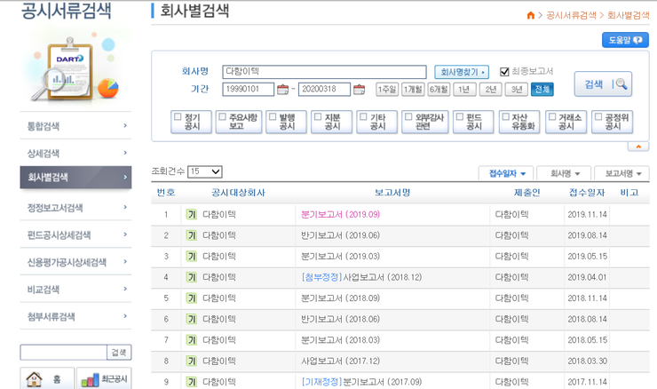Check the 발행공시 filter checkbox

tap(273, 116)
